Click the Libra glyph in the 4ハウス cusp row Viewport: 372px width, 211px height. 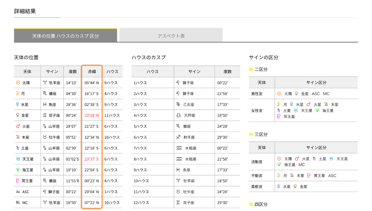tap(179, 115)
